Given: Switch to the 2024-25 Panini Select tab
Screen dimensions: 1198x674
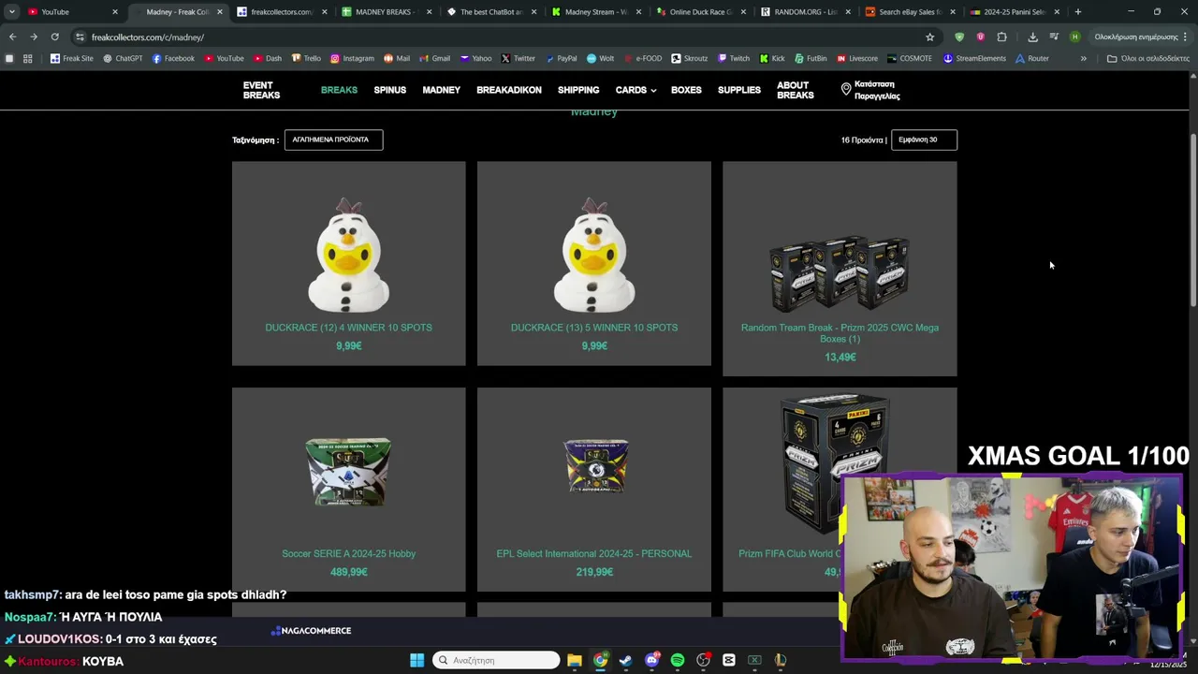Looking at the screenshot, I should [x=1014, y=12].
